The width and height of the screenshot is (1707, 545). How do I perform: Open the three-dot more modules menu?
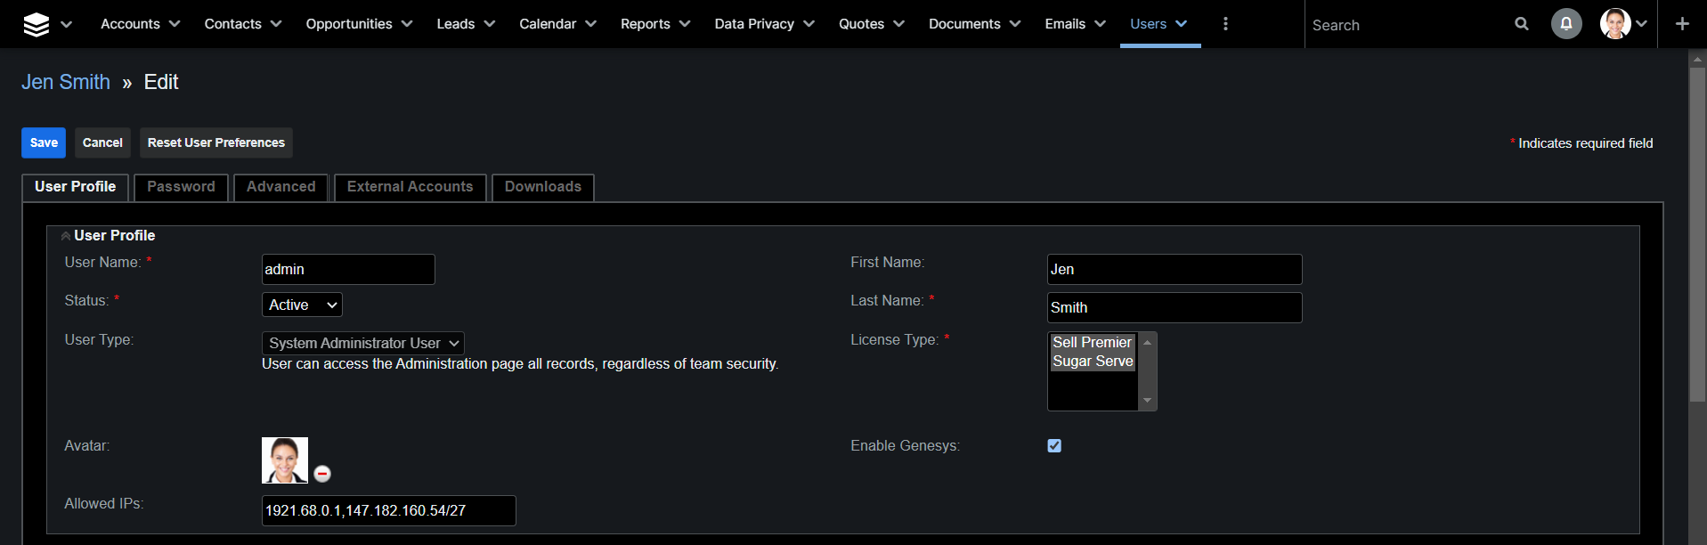coord(1225,24)
